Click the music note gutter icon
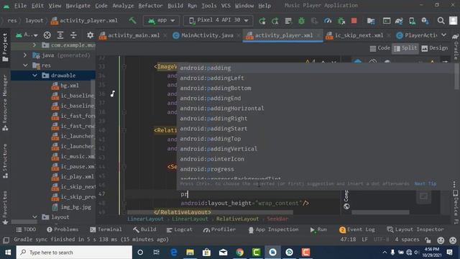This screenshot has width=460, height=259. pyautogui.click(x=113, y=94)
